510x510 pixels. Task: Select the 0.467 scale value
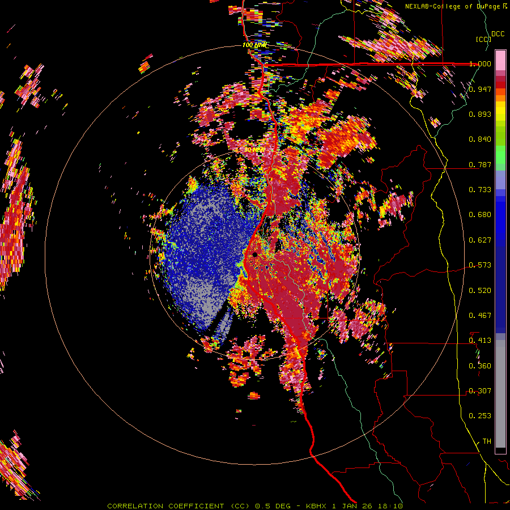[480, 316]
